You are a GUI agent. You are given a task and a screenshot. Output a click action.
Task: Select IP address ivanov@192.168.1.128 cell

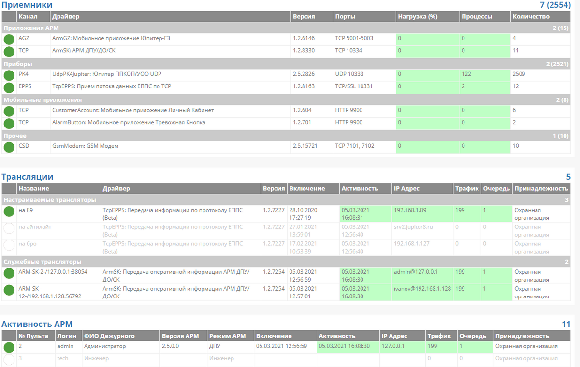tap(422, 288)
